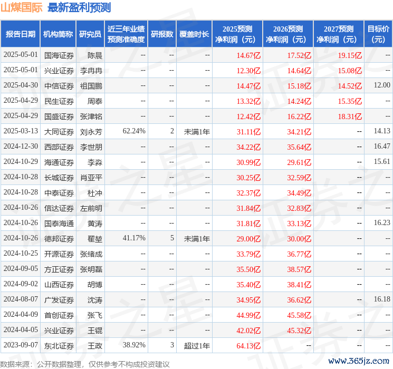Select the 中信证券 institution cell
Viewport: 393px width, 369px height.
coord(59,86)
